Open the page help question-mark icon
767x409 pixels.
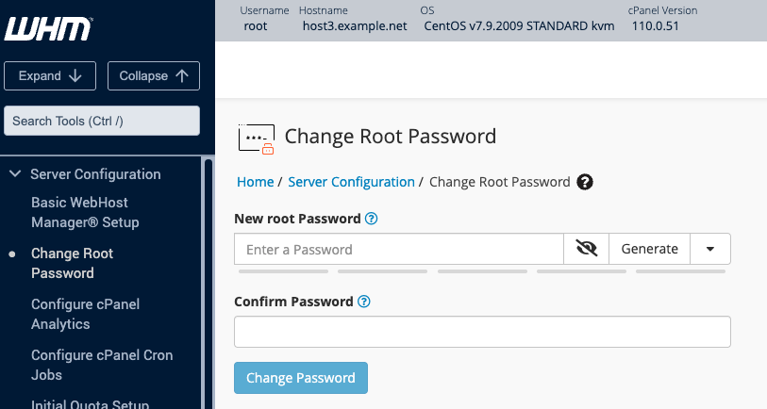point(585,182)
